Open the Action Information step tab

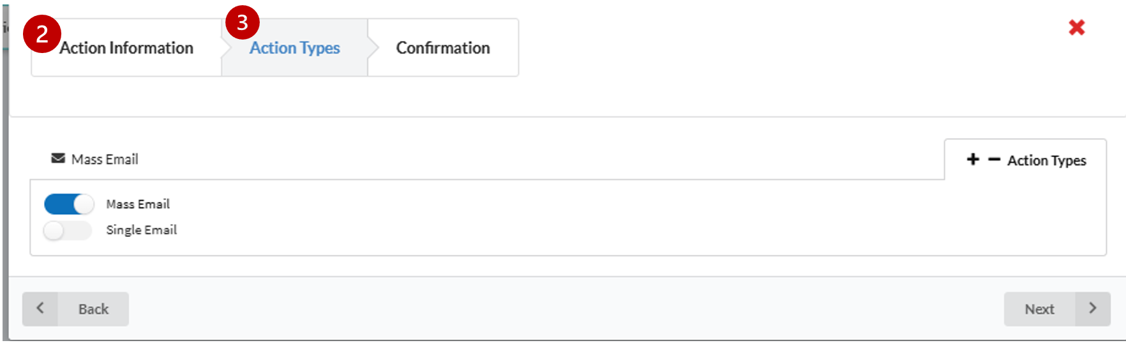126,48
